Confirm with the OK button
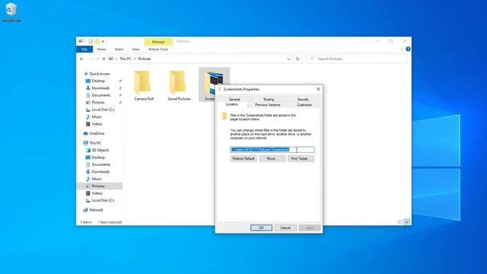This screenshot has height=274, width=487. (261, 228)
